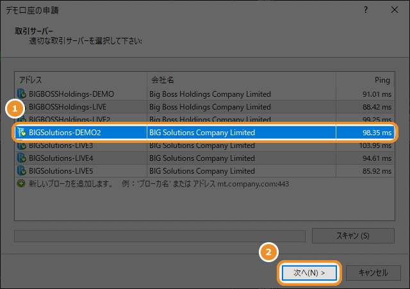410x289 pixels.
Task: Sort by the アドレス column header
Action: [81, 79]
